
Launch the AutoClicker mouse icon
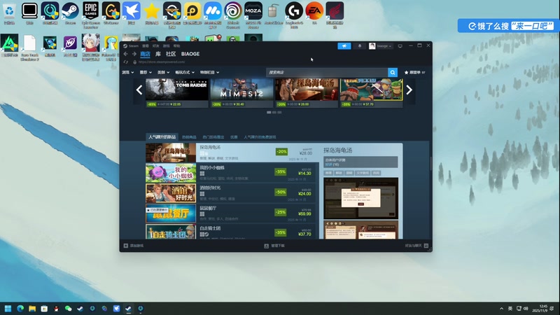(x=274, y=13)
